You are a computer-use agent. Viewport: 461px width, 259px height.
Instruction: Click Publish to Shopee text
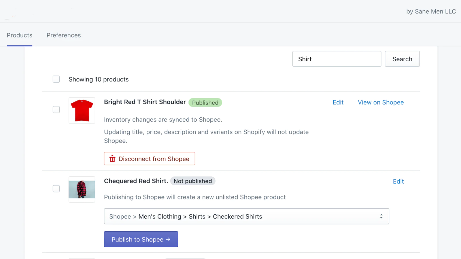click(x=137, y=239)
